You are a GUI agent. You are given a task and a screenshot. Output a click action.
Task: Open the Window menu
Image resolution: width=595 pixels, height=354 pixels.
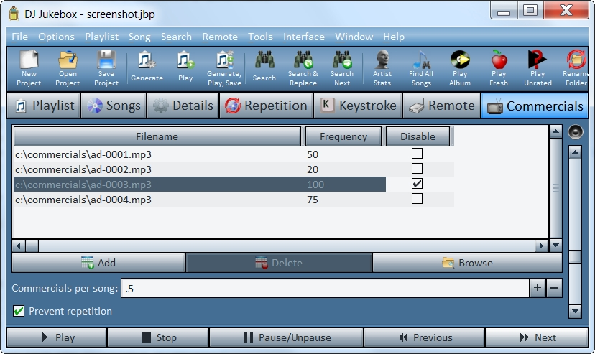point(354,37)
